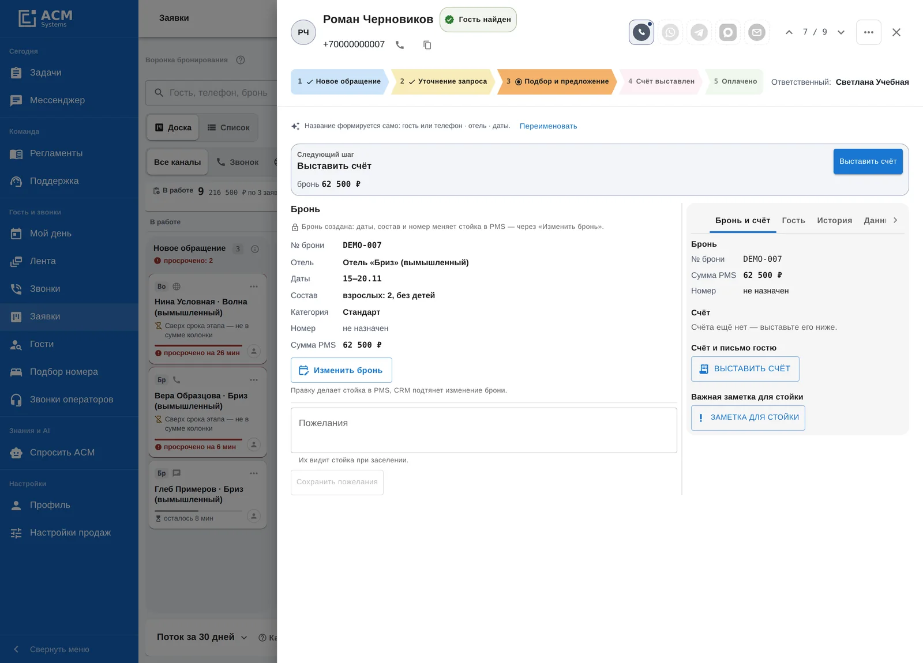Click outlined ВЫСТАВИТЬ СЧЁТ button in side panel
This screenshot has height=663, width=923.
point(745,369)
